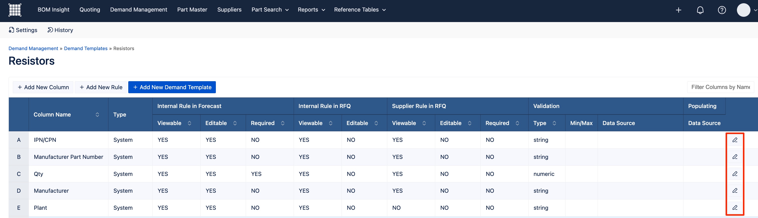758x218 pixels.
Task: Click the grid app logo icon
Action: (x=15, y=10)
